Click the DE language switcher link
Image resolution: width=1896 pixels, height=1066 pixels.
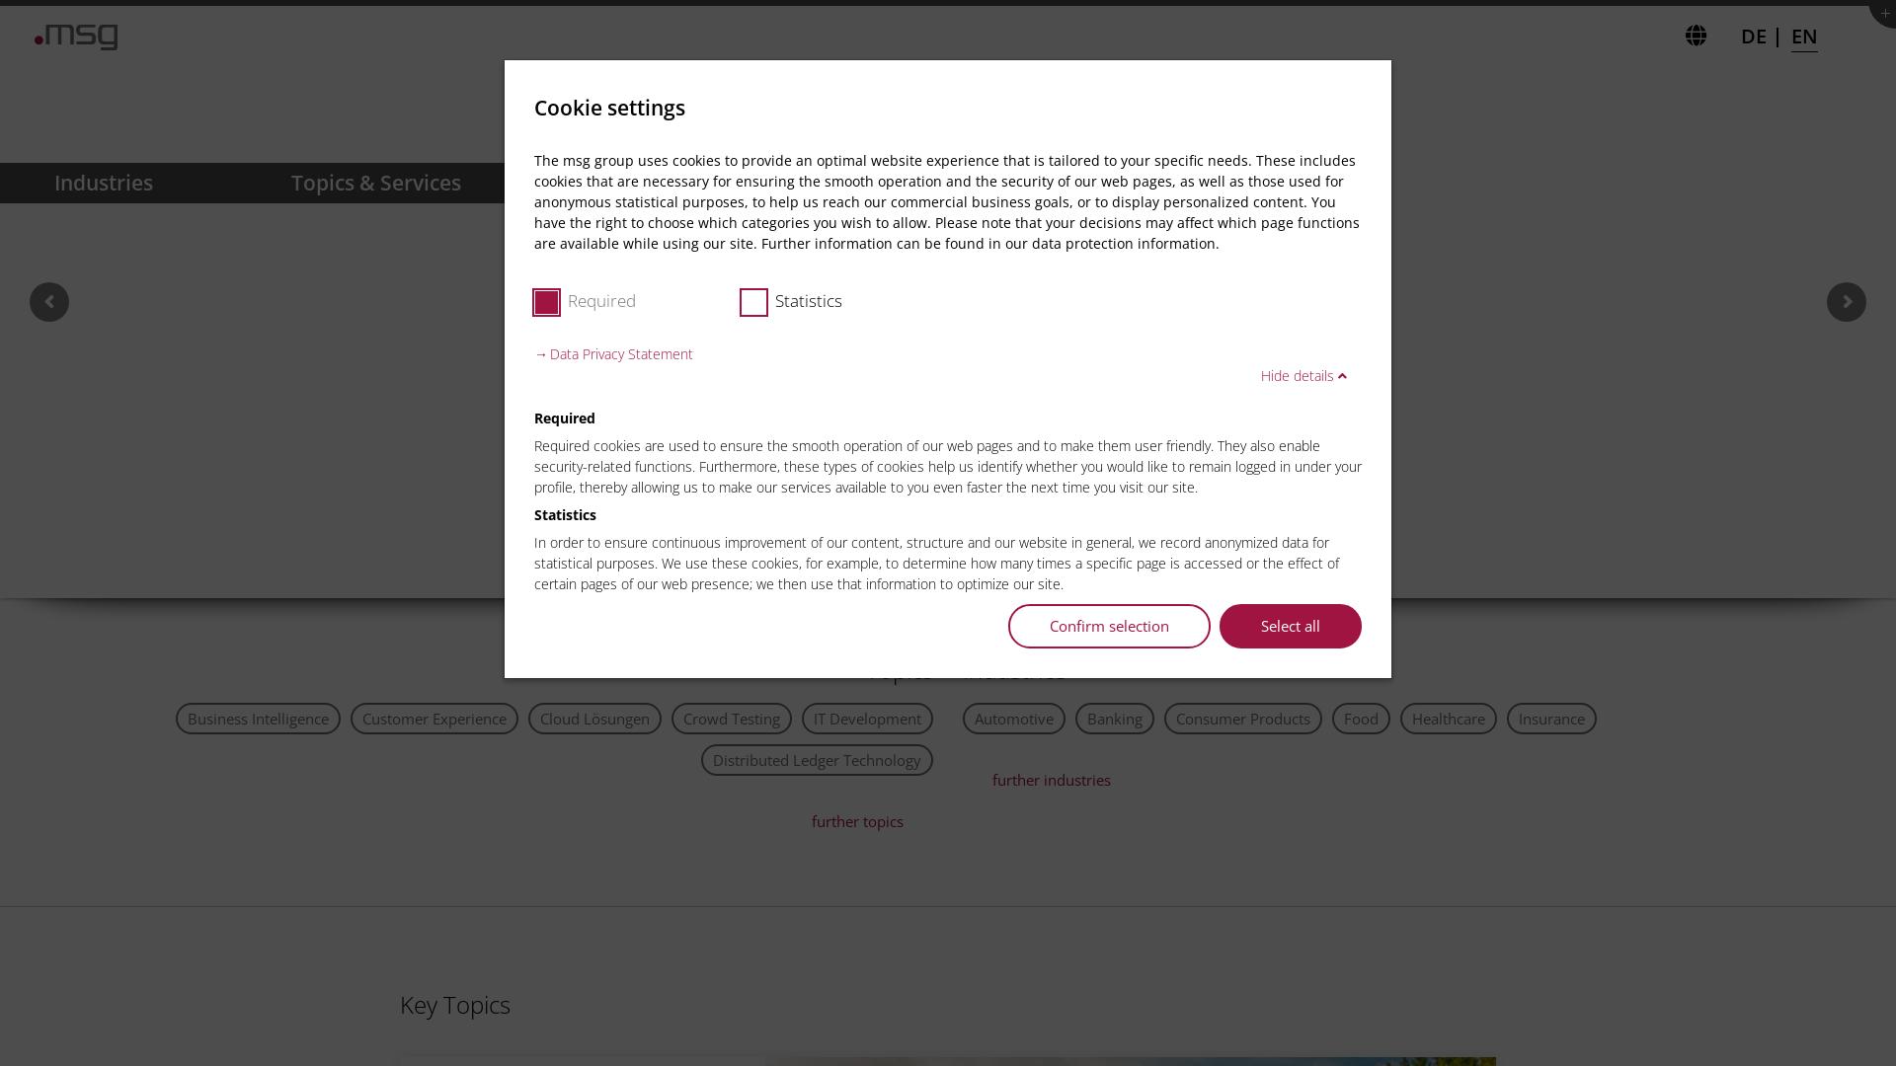[1753, 37]
